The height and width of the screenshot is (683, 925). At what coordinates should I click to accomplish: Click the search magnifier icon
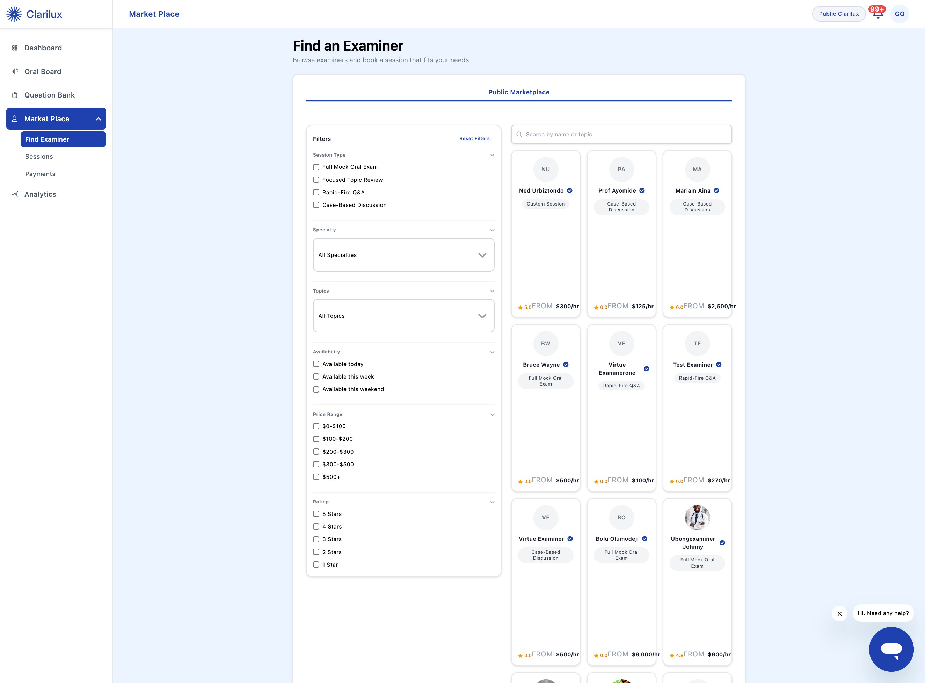click(x=519, y=134)
